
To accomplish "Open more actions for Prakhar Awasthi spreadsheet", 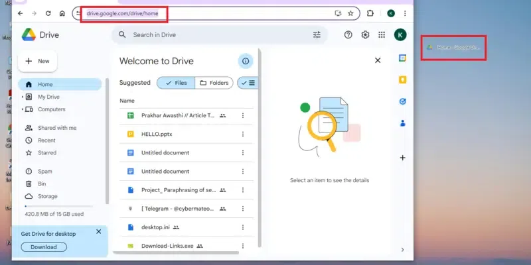I will tap(243, 115).
